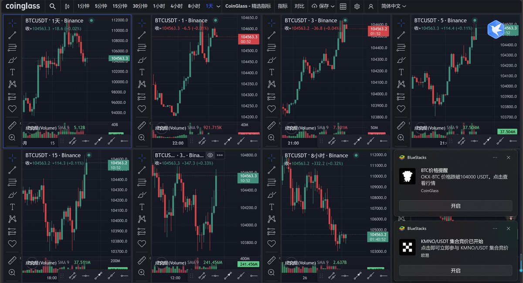Expand the 保存 dropdown arrow
Viewport: 523px width, 283px height.
pyautogui.click(x=333, y=7)
